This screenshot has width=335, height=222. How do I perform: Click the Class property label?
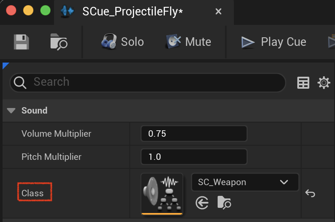click(33, 193)
